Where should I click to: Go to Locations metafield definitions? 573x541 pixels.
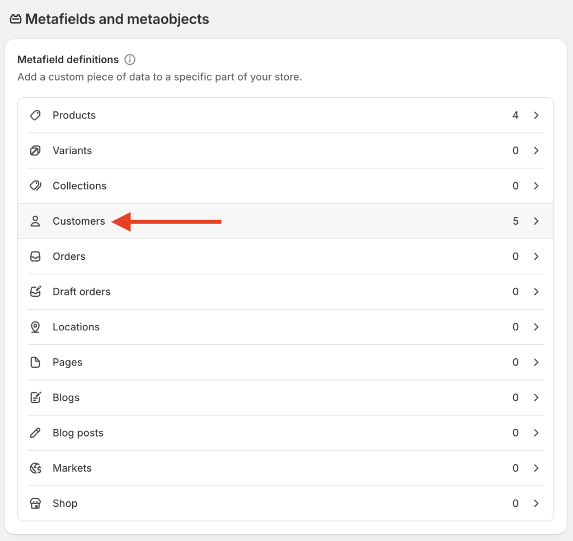click(285, 327)
